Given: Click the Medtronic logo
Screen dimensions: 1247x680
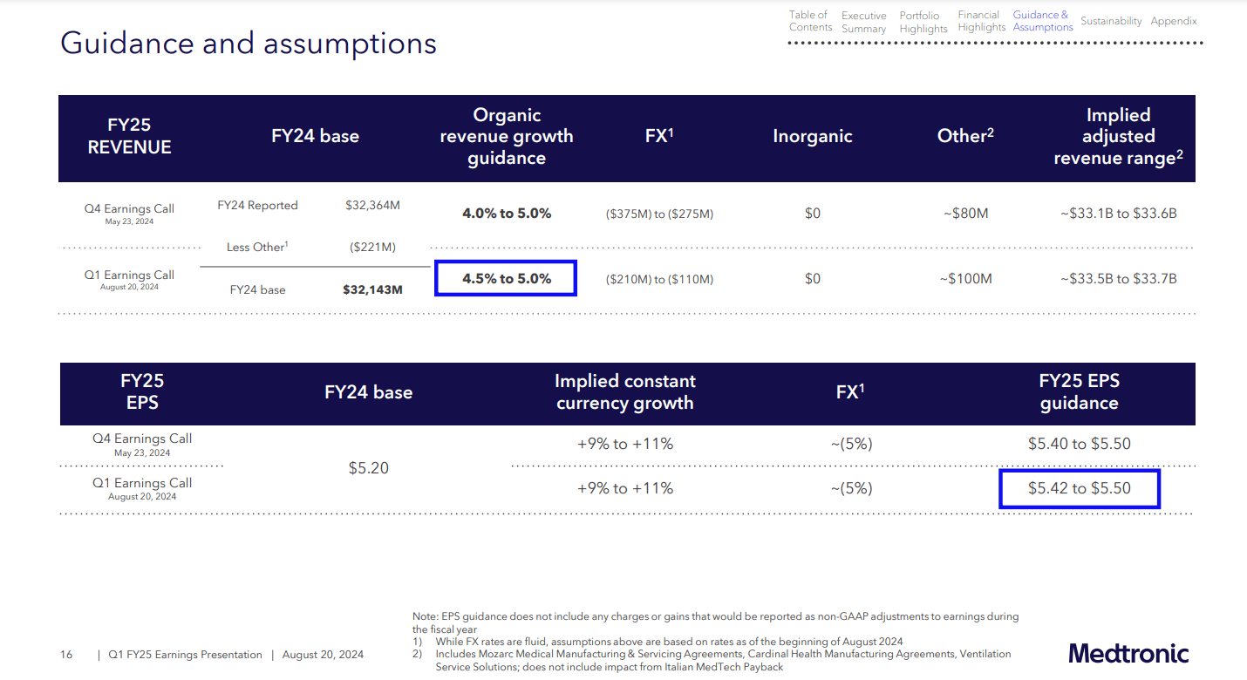Looking at the screenshot, I should [x=1128, y=653].
